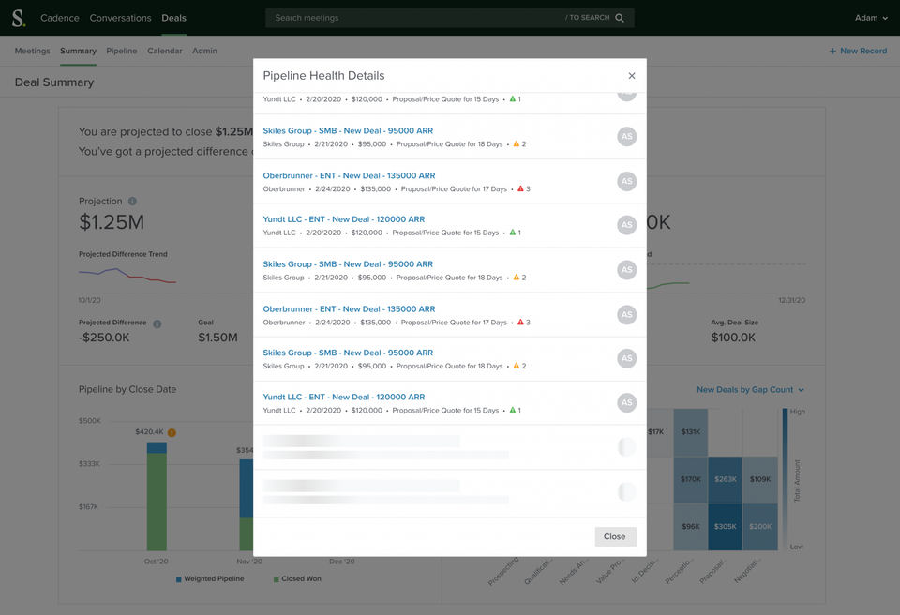Click the Close button in the dialog
The width and height of the screenshot is (900, 615).
click(615, 536)
